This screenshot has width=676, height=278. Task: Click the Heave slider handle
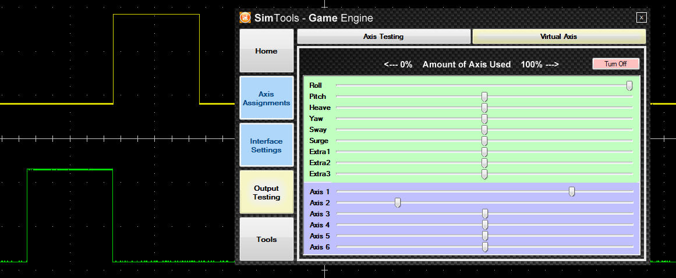click(x=484, y=108)
